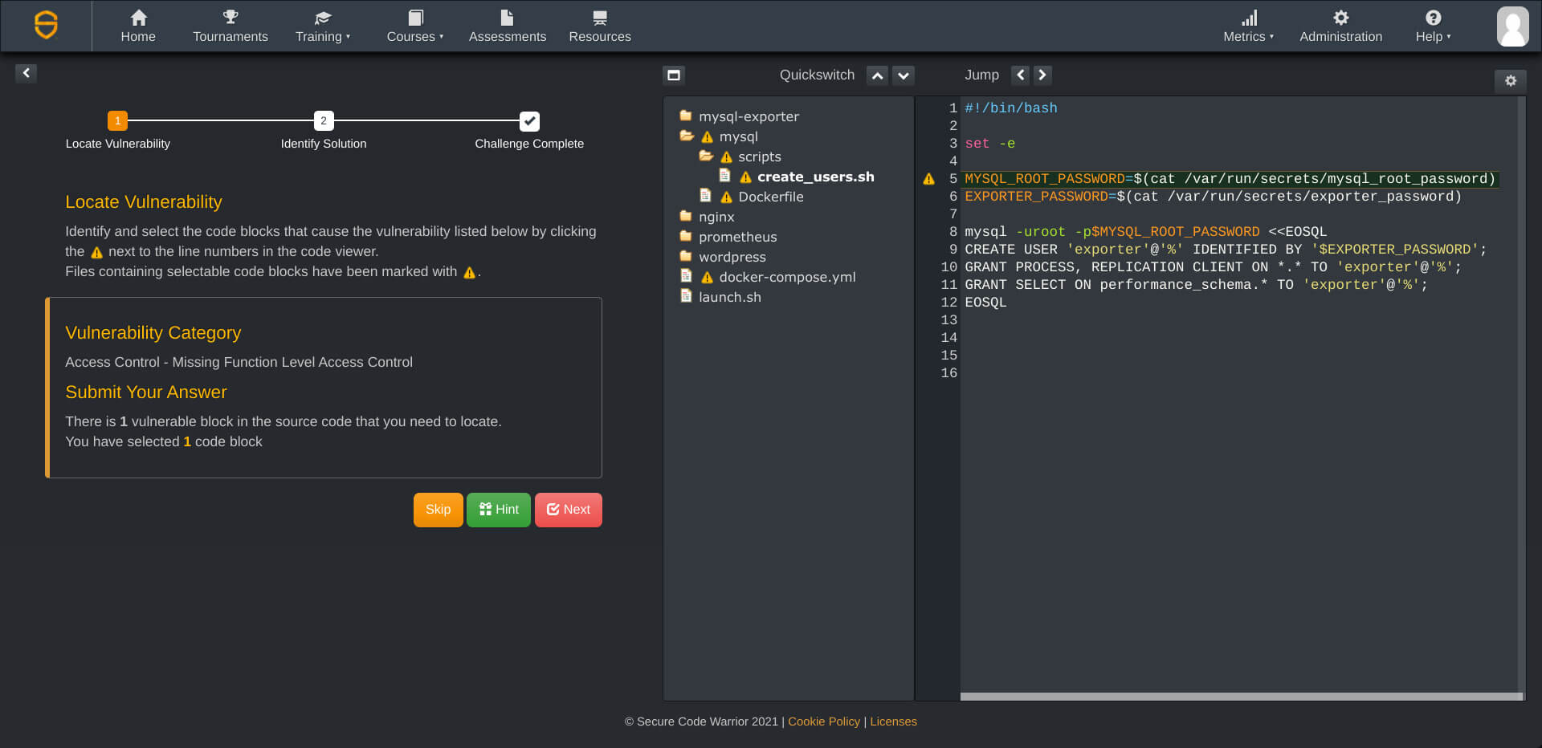Open the Training dropdown menu
Screen dimensions: 1542x748
(x=323, y=26)
